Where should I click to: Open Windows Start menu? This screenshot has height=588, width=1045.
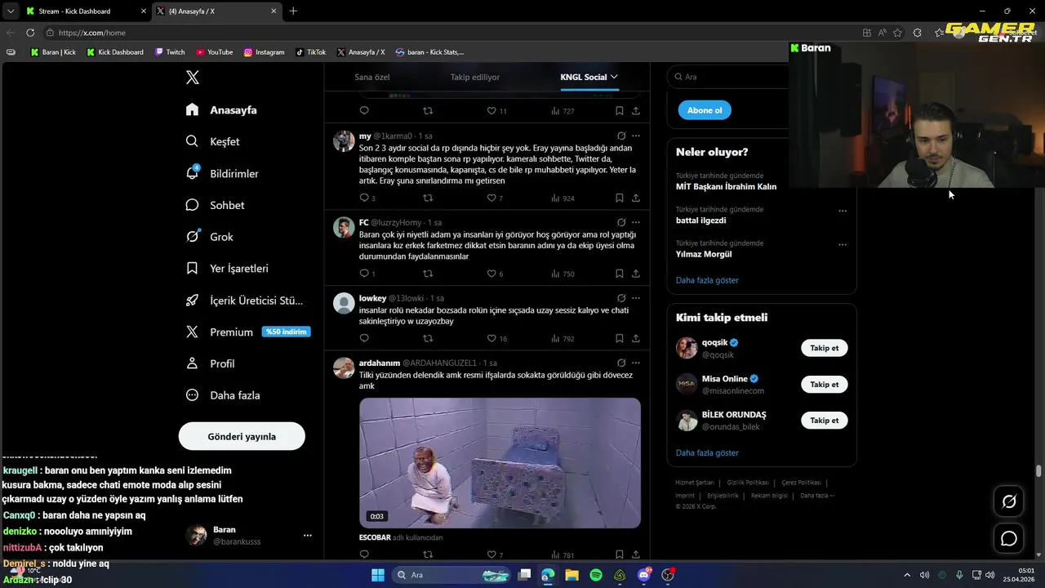(377, 575)
